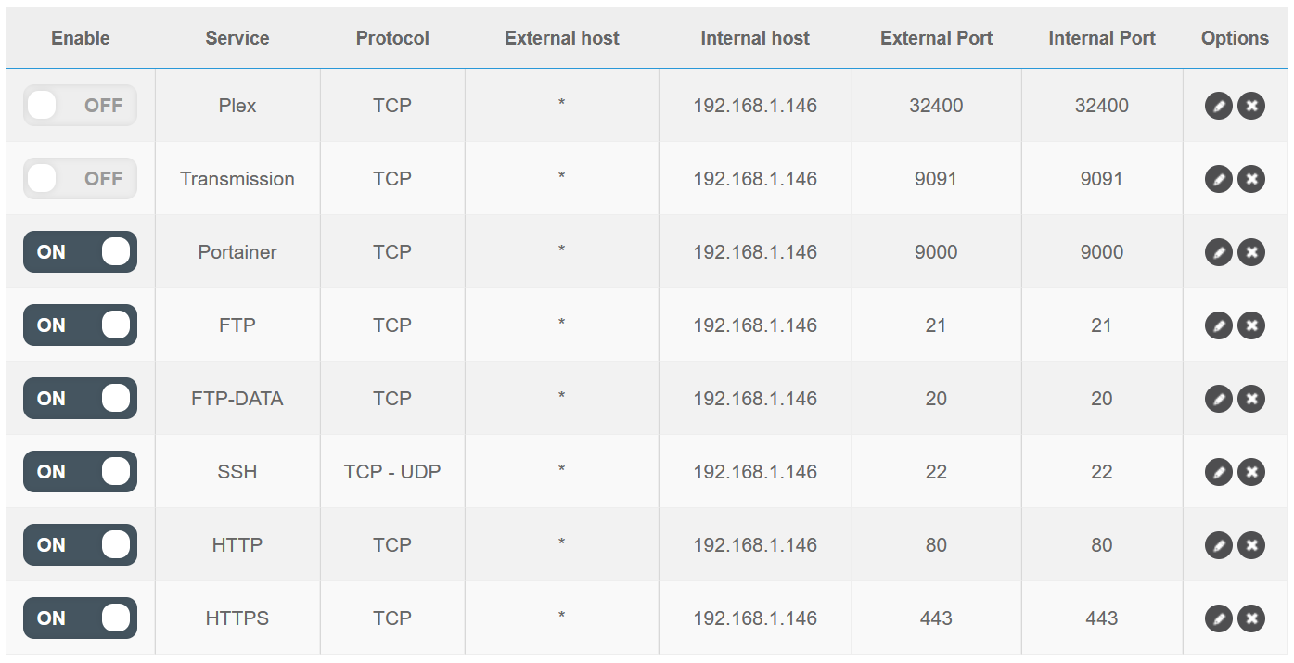Click the Service column header
The image size is (1294, 663).
coord(237,38)
